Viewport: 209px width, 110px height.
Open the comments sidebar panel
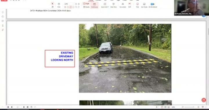(3, 21)
